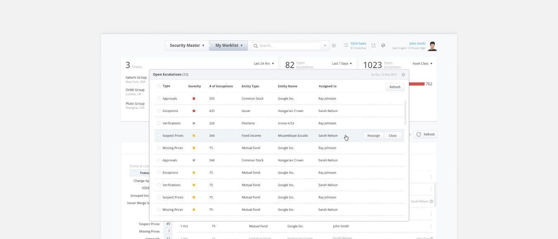
Task: Click the red severity indicator on the Exceptions row
Action: [194, 111]
